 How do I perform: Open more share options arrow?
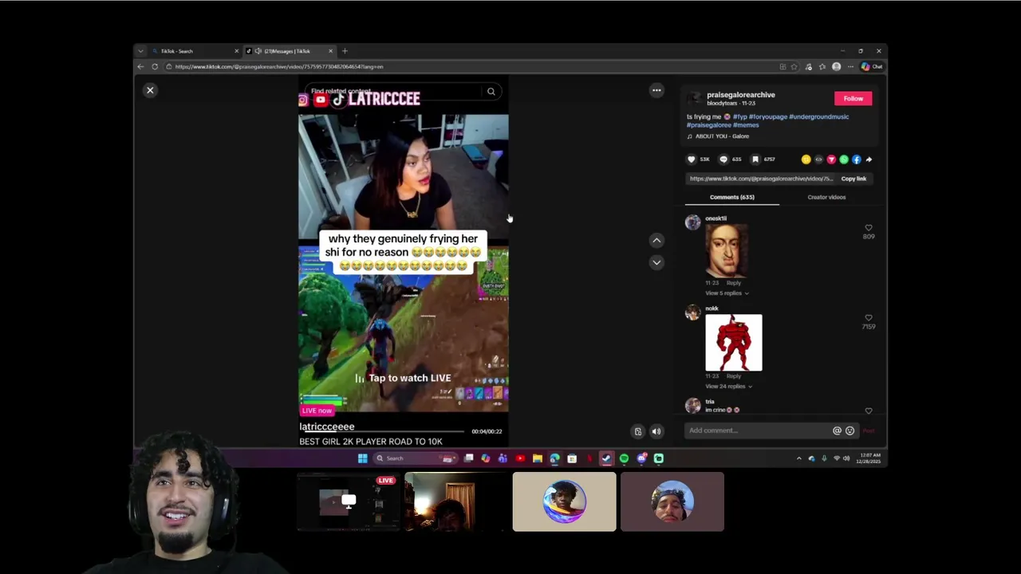point(869,159)
